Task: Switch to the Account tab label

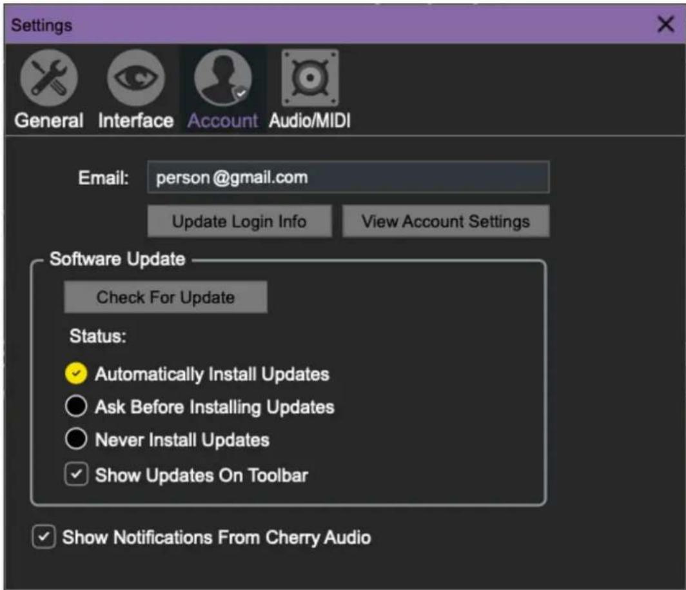Action: pyautogui.click(x=223, y=121)
